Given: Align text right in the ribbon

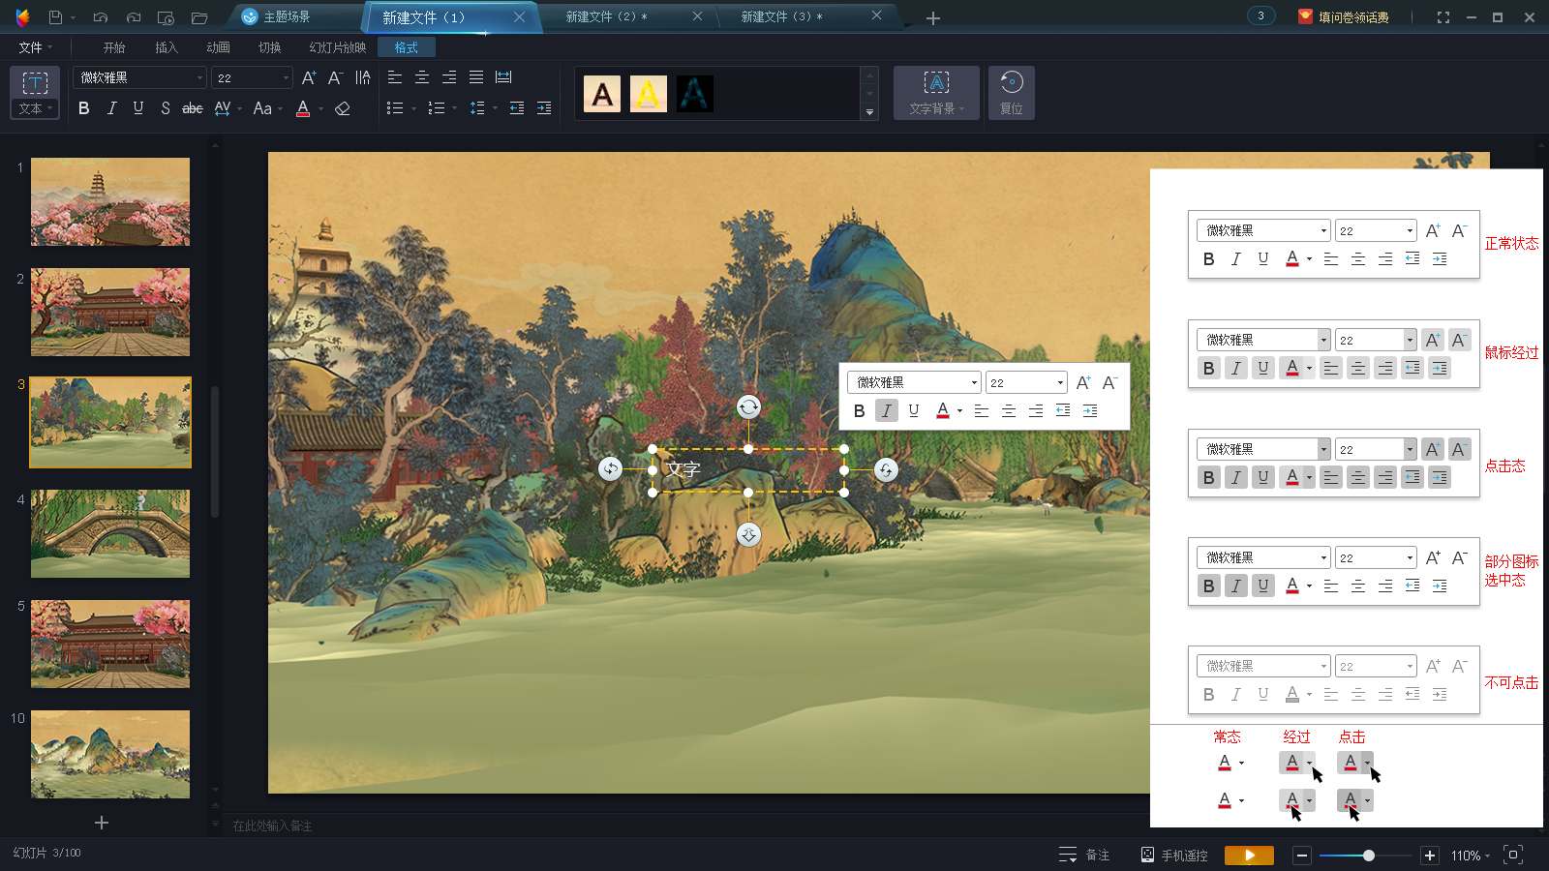Looking at the screenshot, I should pyautogui.click(x=449, y=77).
